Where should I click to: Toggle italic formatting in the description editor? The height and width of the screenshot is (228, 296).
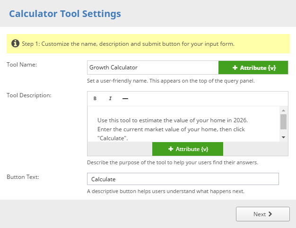pyautogui.click(x=110, y=99)
